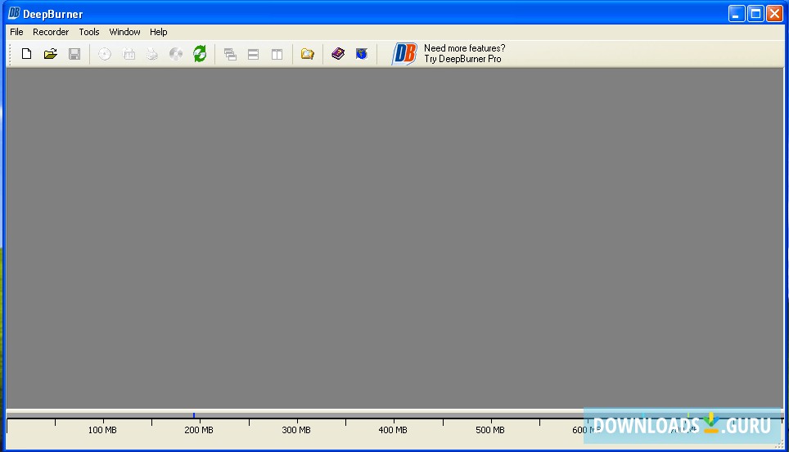This screenshot has width=789, height=452.
Task: Click the globe website icon
Action: point(361,53)
